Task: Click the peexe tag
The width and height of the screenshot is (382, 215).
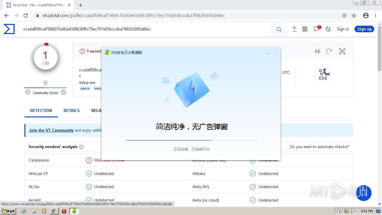Action: [x=85, y=88]
